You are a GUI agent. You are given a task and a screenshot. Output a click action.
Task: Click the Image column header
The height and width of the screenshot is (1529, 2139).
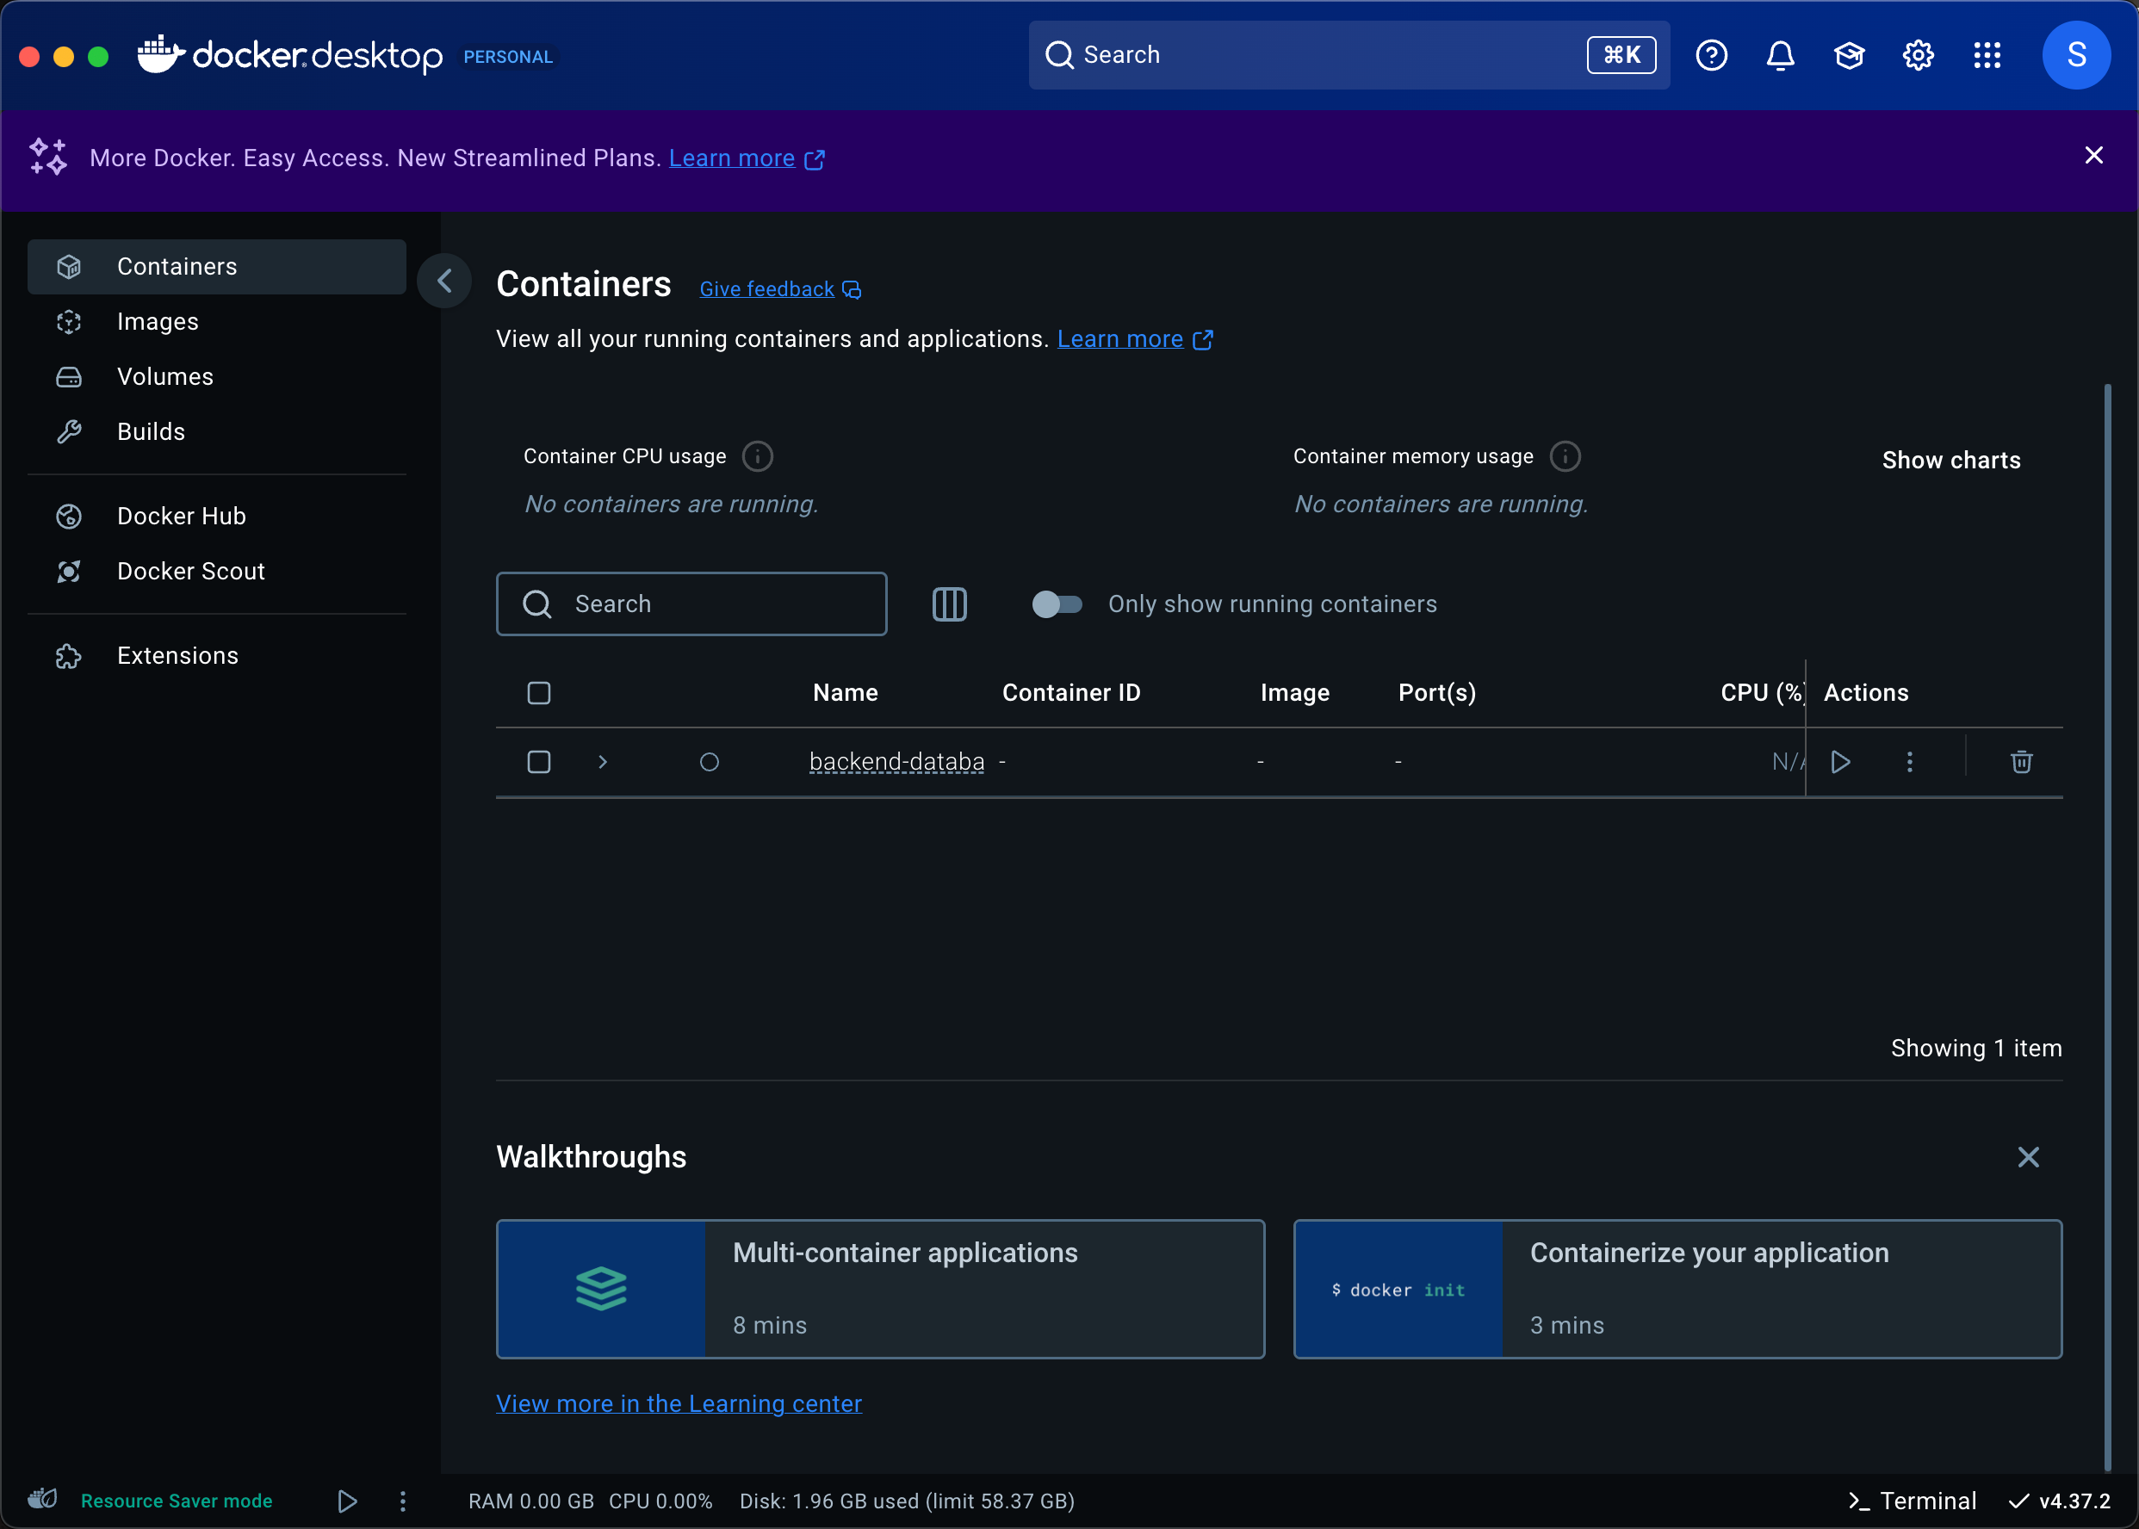click(x=1294, y=693)
